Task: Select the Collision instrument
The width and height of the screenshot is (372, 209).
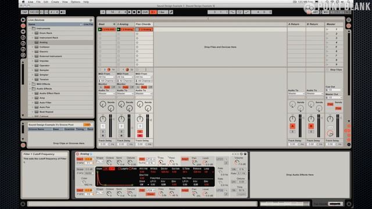Action: click(44, 47)
